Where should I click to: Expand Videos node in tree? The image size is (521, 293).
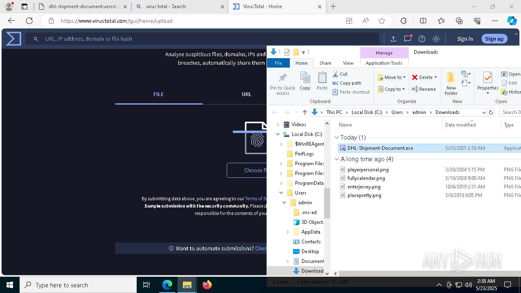click(278, 125)
